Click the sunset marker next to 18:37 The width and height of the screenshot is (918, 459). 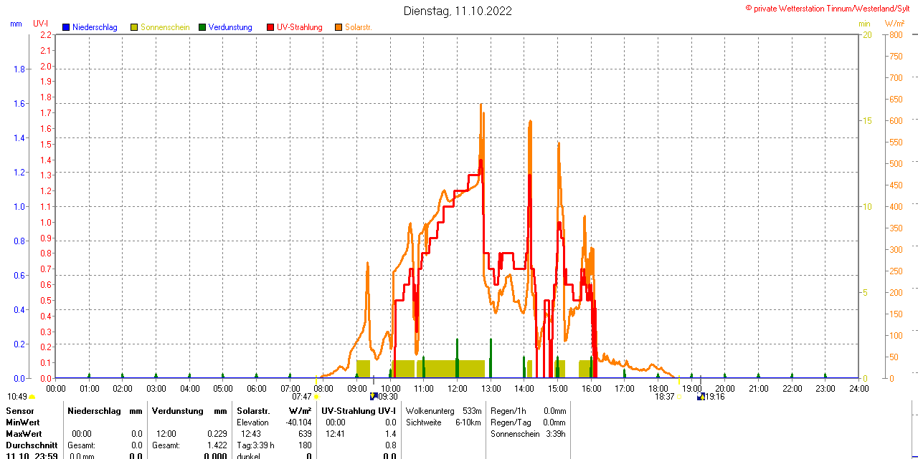(679, 397)
